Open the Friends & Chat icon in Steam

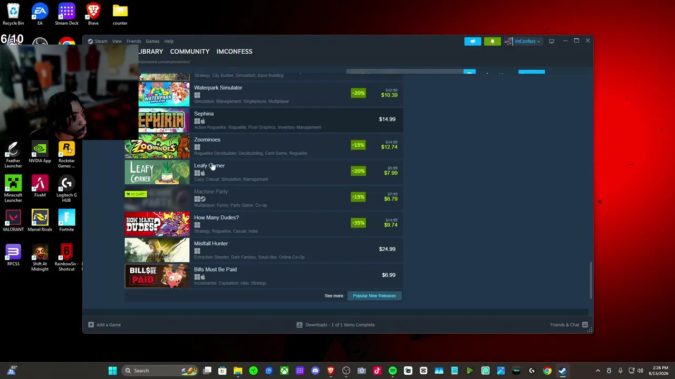585,325
